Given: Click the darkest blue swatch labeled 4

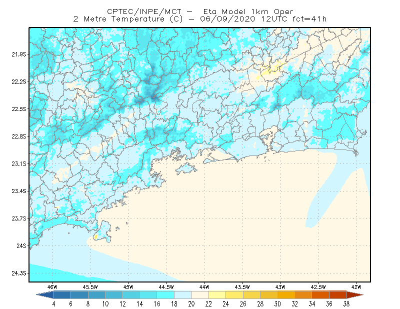Looking at the screenshot, I should tap(62, 295).
